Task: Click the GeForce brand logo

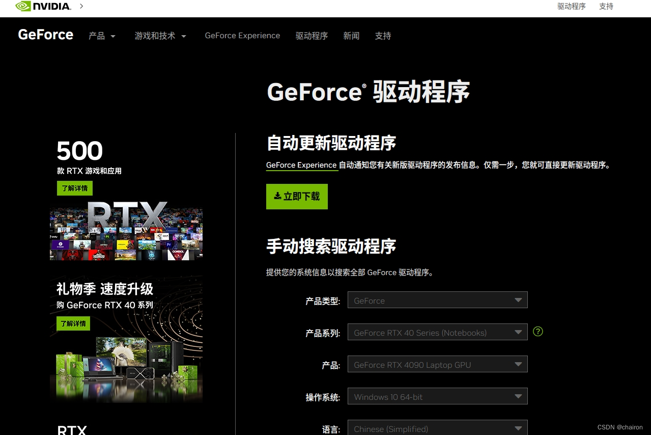Action: (x=46, y=35)
